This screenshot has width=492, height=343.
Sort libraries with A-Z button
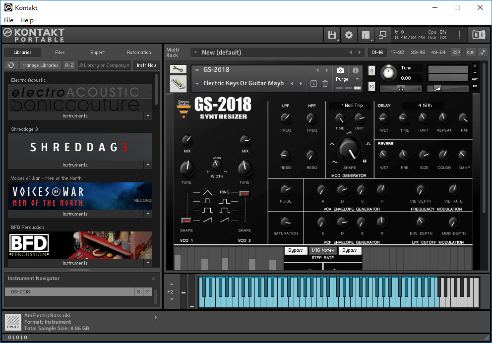[69, 65]
